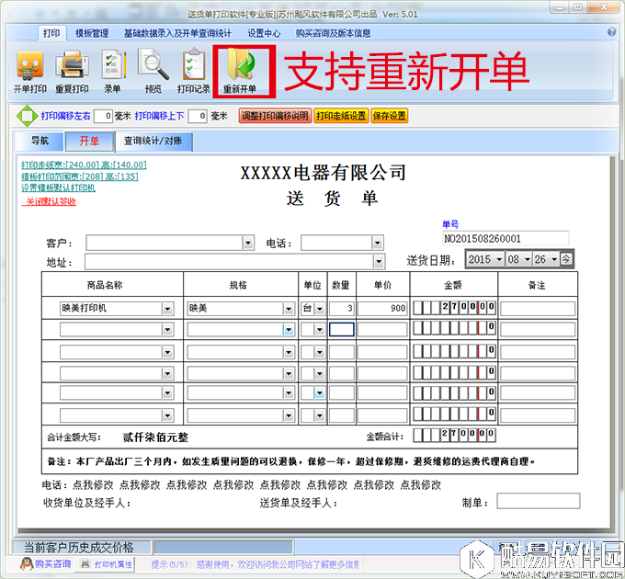Screen dimensions: 625x579
Task: Click the unit price cell showing 900
Action: [x=382, y=309]
